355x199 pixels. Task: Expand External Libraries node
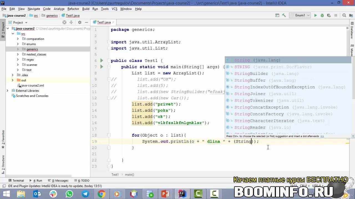click(8, 91)
